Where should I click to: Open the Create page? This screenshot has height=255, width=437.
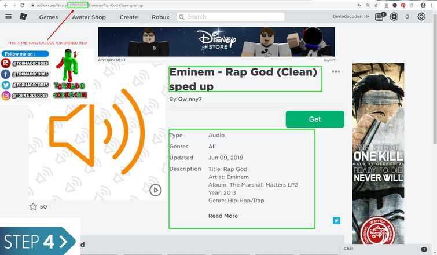pos(128,17)
